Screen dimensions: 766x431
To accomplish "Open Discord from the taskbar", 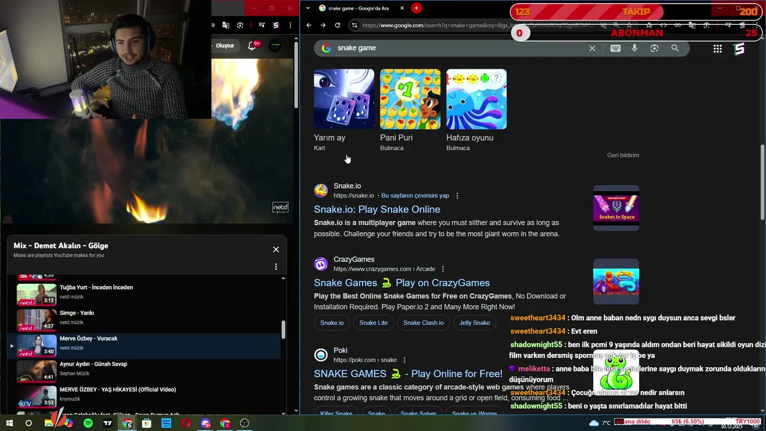I will [206, 423].
